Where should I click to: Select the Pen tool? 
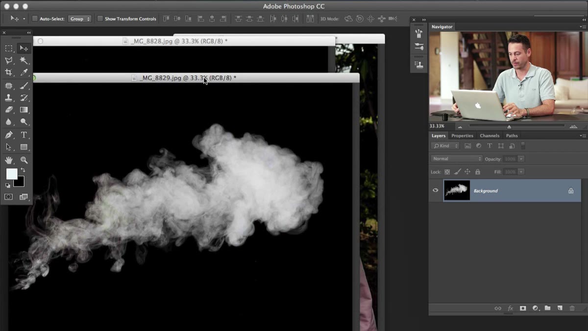coord(9,135)
